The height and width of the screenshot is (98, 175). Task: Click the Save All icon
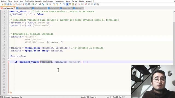(11, 4)
